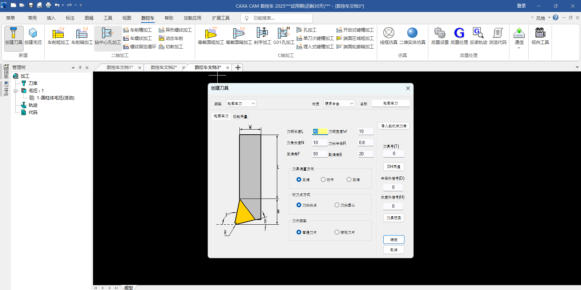The image size is (581, 290).
Task: Select 动态车削 dynamic turning
Action: click(171, 38)
